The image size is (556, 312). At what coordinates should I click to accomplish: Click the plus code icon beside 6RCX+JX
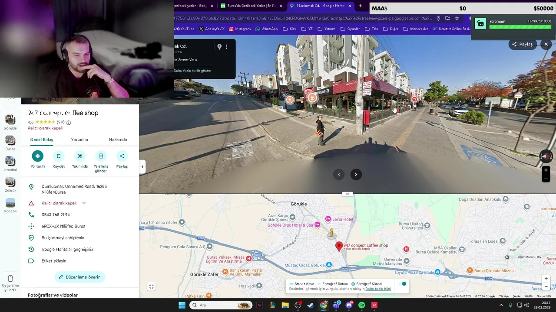[x=31, y=226]
